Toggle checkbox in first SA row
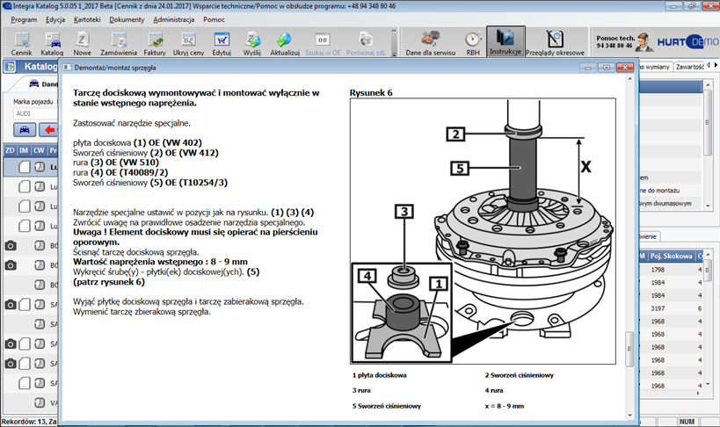The image size is (720, 427). click(25, 304)
